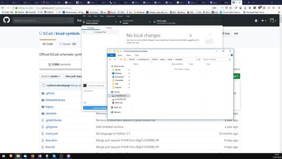Open the 4xxx.dcm file
The image size is (282, 159).
(x=51, y=140)
